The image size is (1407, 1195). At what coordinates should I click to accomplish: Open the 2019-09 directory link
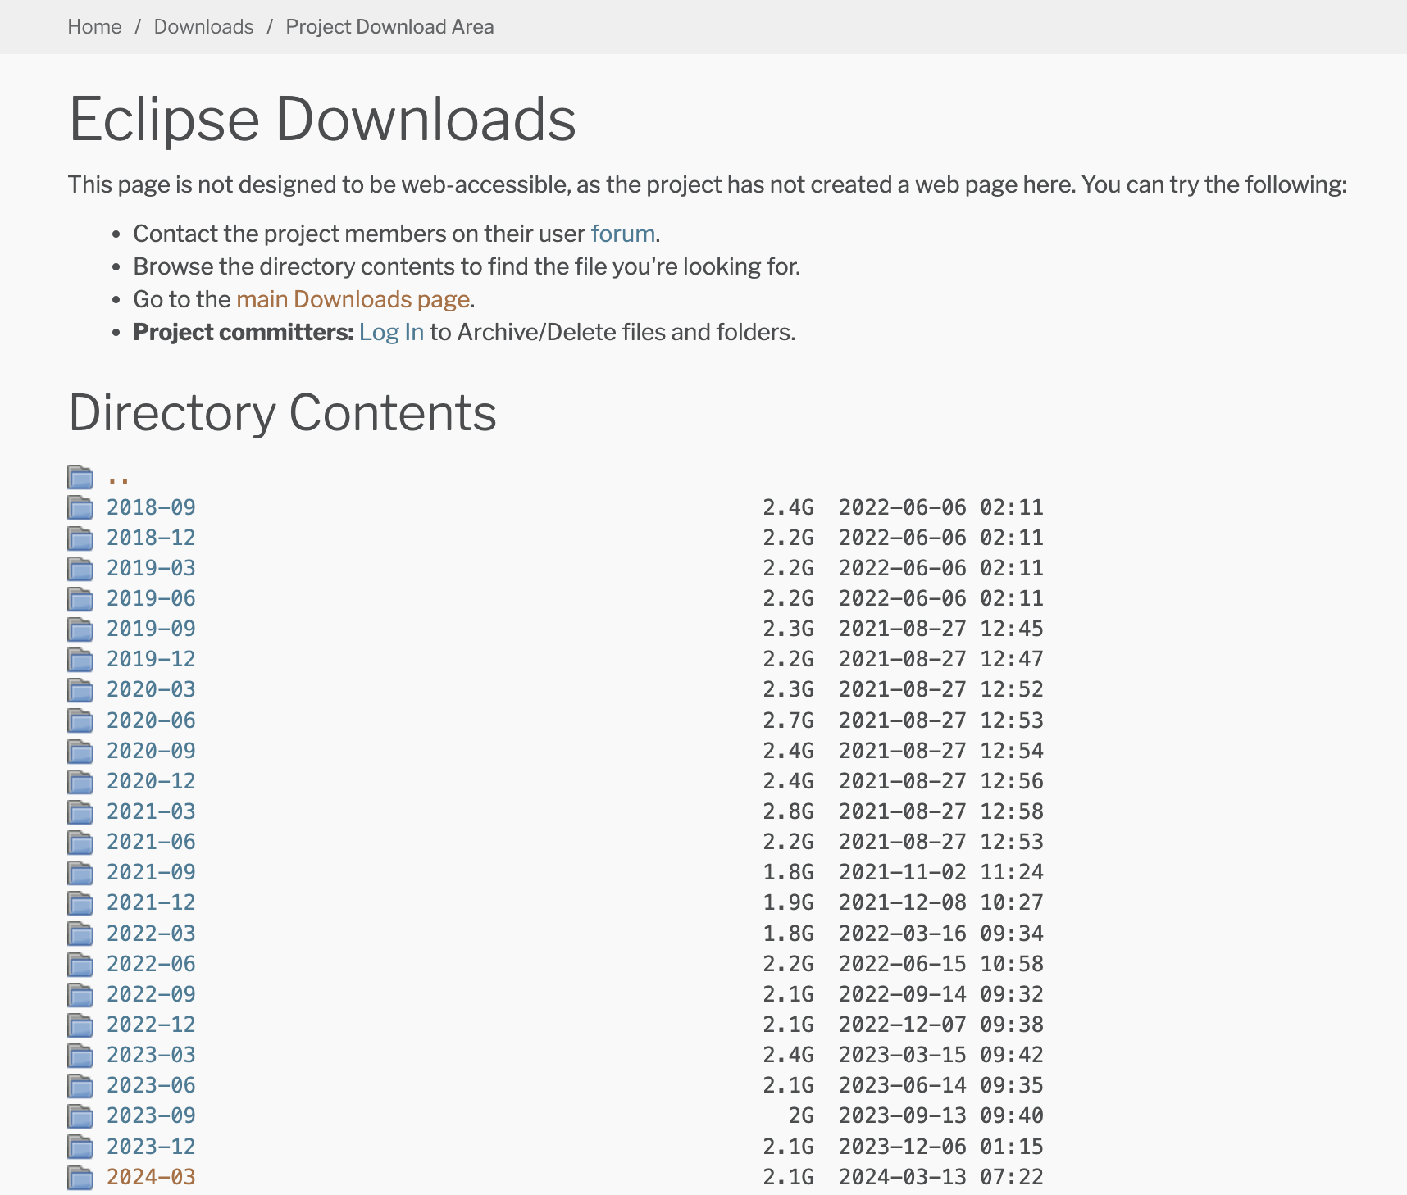(x=151, y=629)
